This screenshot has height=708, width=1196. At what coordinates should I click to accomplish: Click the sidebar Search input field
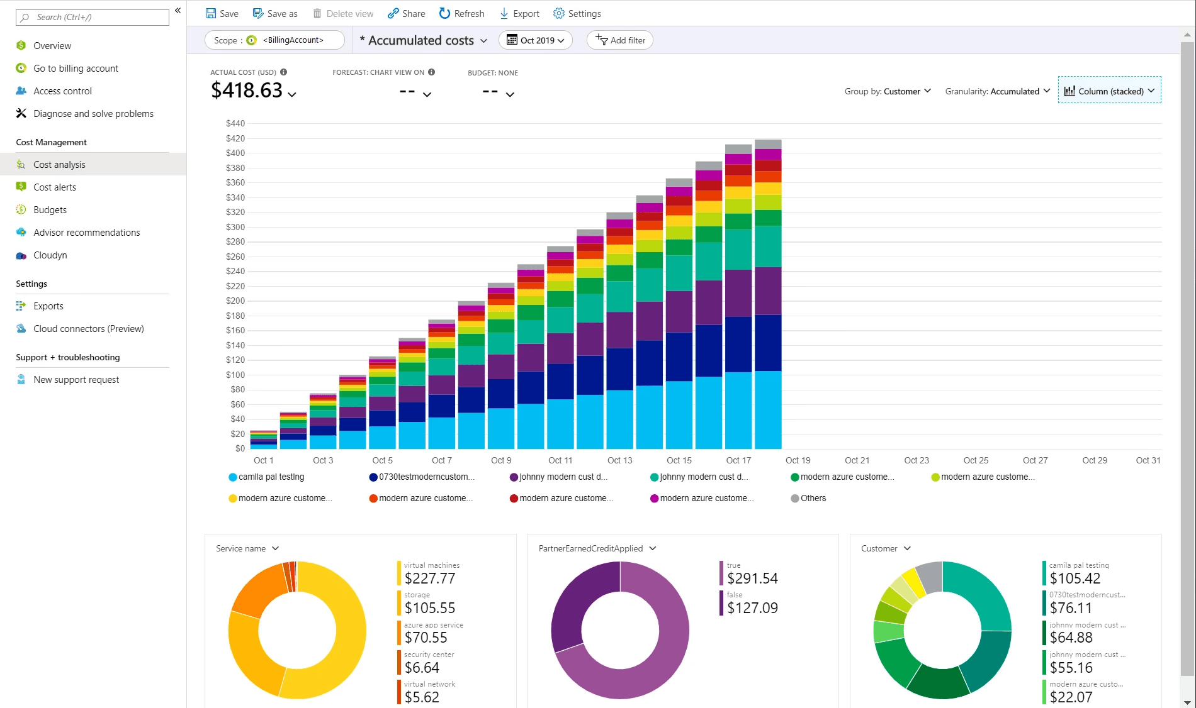coord(93,17)
